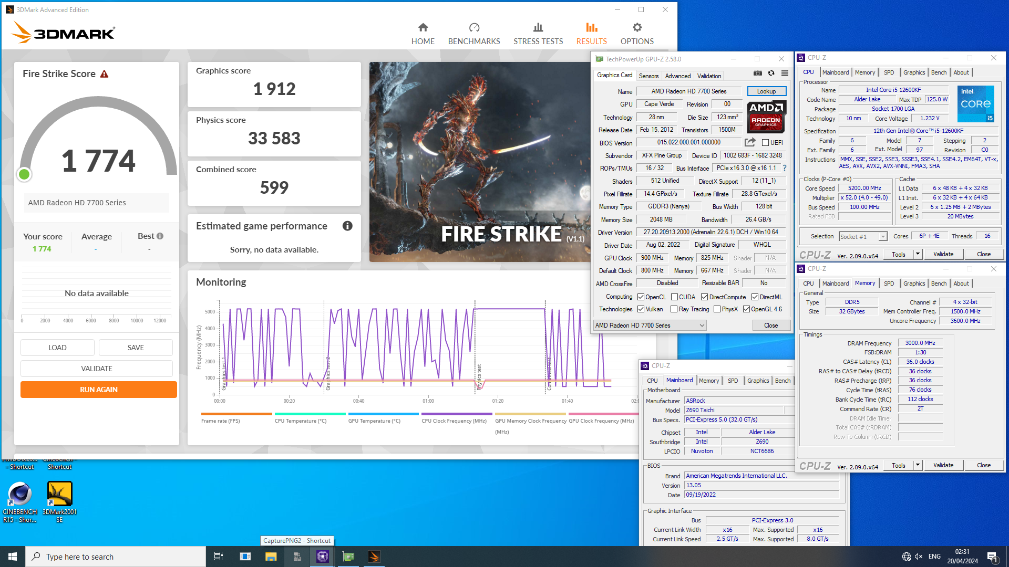
Task: Click the Intel Core i5 logo in CPU-Z
Action: point(975,103)
